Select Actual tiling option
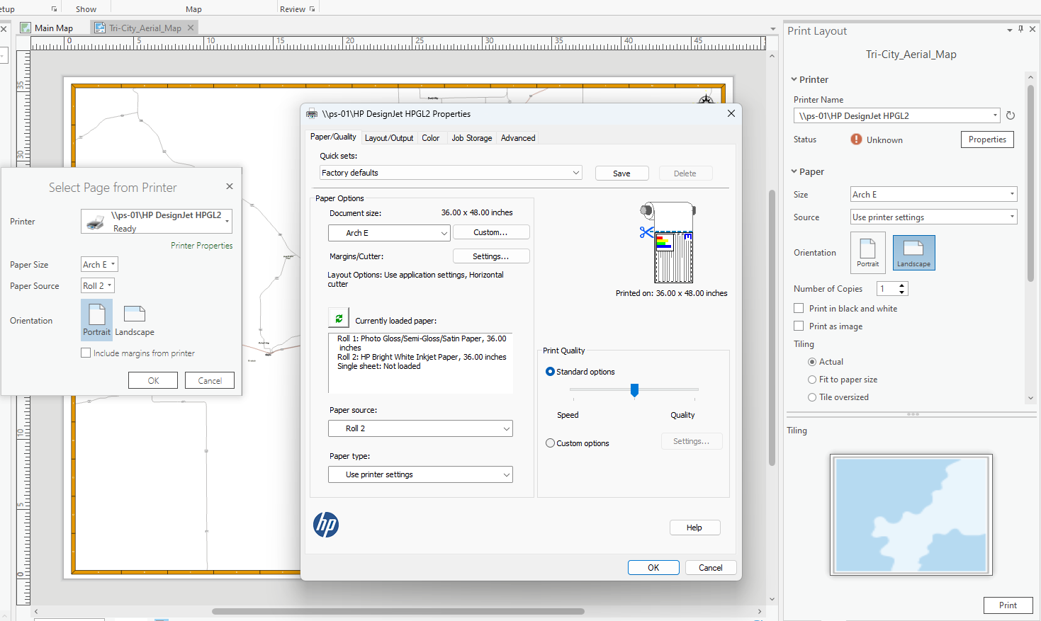 tap(812, 362)
